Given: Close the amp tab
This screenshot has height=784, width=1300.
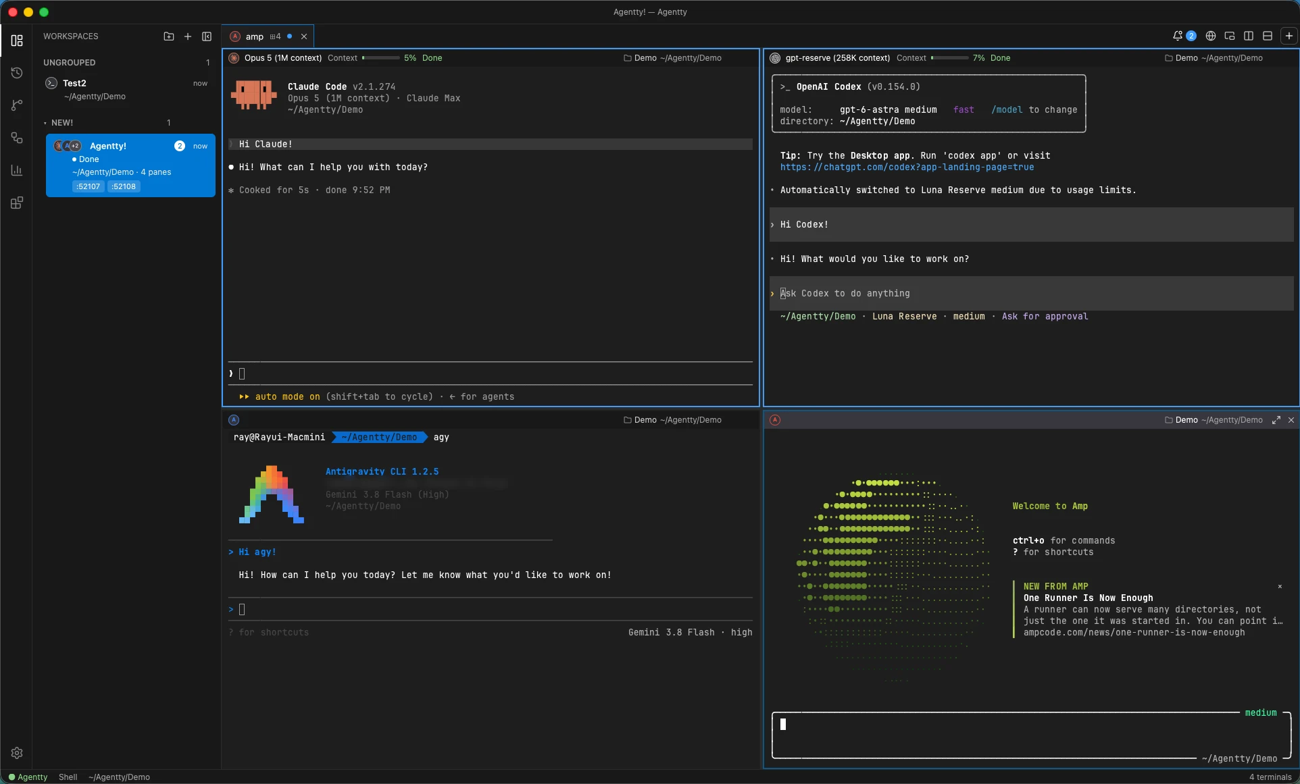Looking at the screenshot, I should point(304,36).
